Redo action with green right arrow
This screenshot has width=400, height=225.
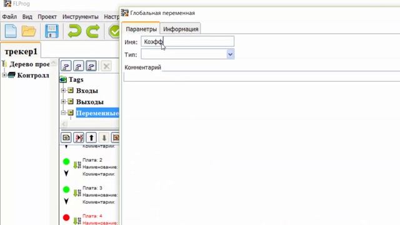click(x=93, y=31)
